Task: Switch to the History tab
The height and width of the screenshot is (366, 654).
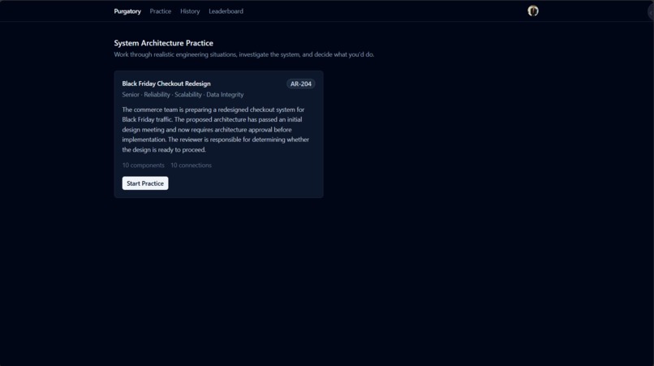Action: pyautogui.click(x=190, y=11)
